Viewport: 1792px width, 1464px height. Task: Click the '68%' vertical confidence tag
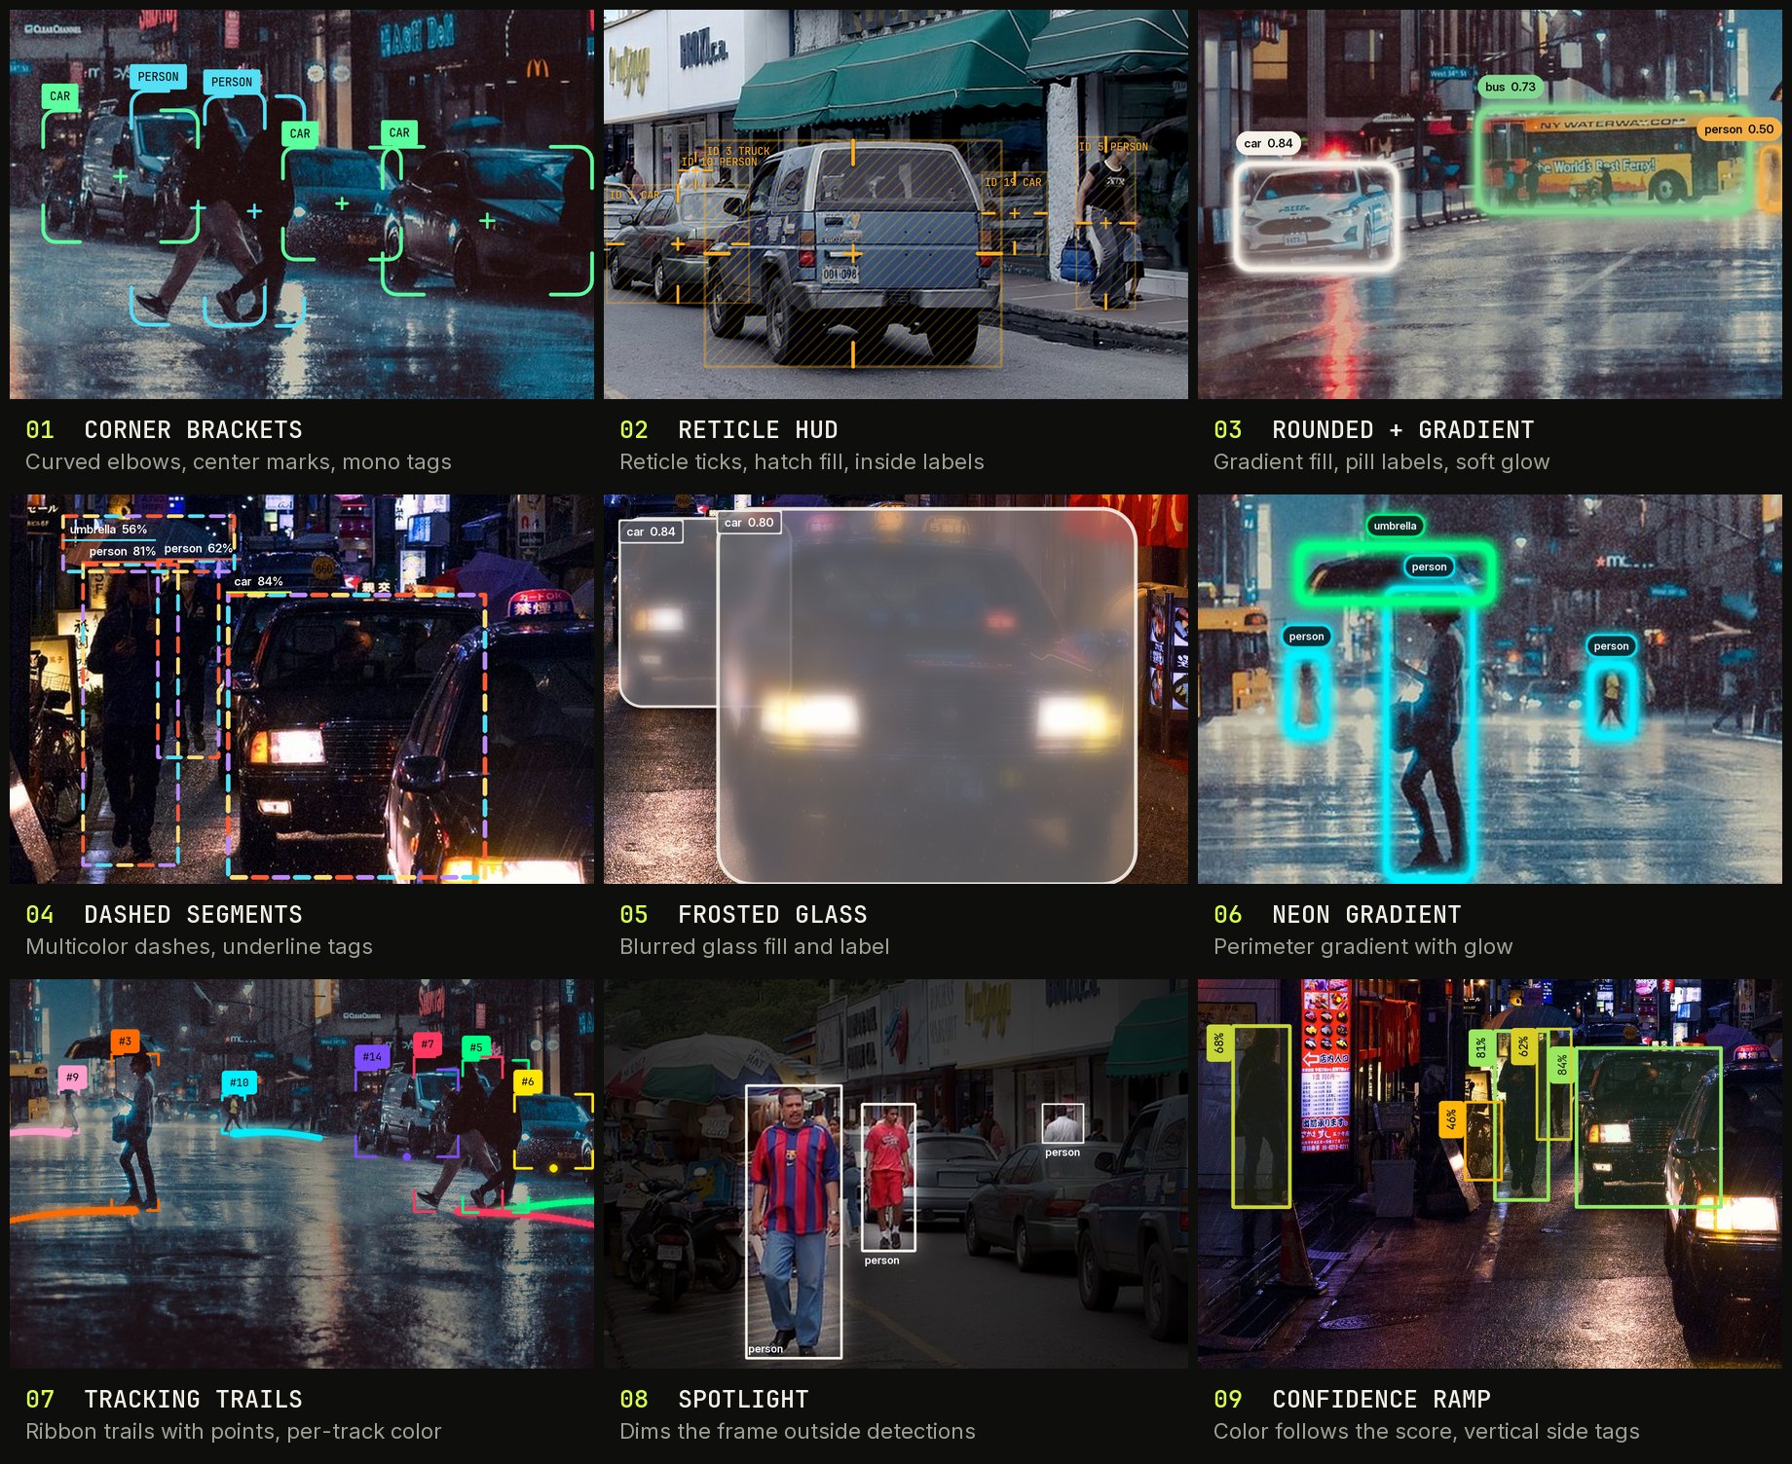1218,1044
